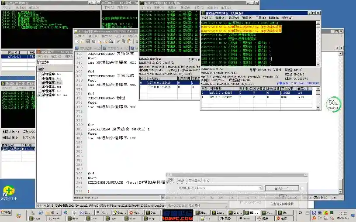
Task: Open 控制(C) menu in 游戏王26号01区 window
Action: pos(207,18)
